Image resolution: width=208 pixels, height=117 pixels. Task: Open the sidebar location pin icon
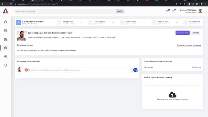(6, 65)
